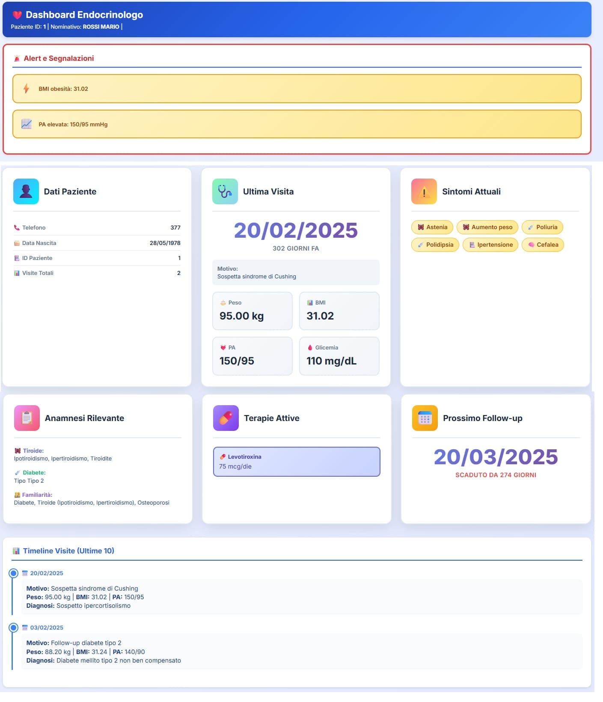Open the Levotiroxina 75 mcg/die therapy card
Image resolution: width=603 pixels, height=702 pixels.
click(x=297, y=462)
